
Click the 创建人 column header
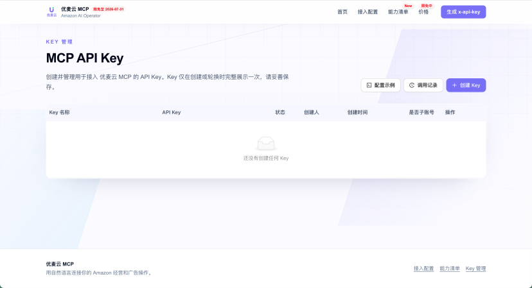[312, 112]
